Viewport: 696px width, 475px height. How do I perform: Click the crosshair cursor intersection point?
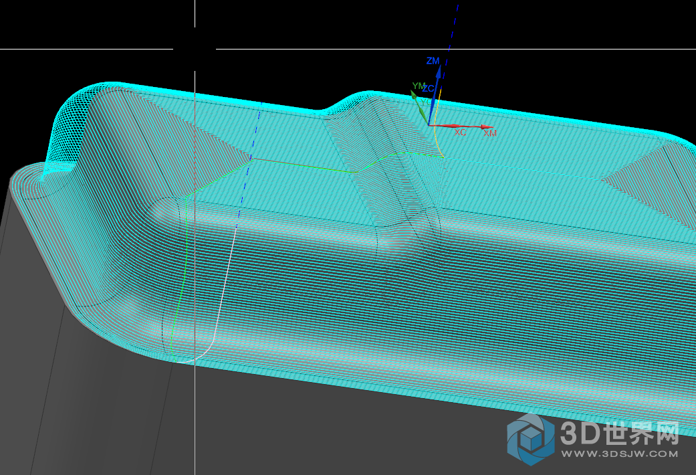tap(195, 49)
